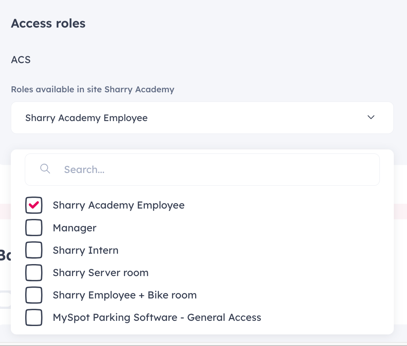This screenshot has height=346, width=407.
Task: Click the Manager option label
Action: [x=74, y=228]
